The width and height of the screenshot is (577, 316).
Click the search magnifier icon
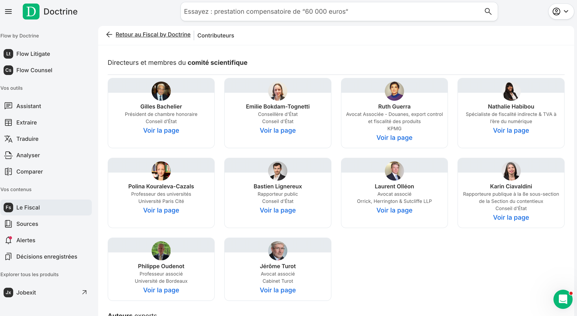click(488, 12)
